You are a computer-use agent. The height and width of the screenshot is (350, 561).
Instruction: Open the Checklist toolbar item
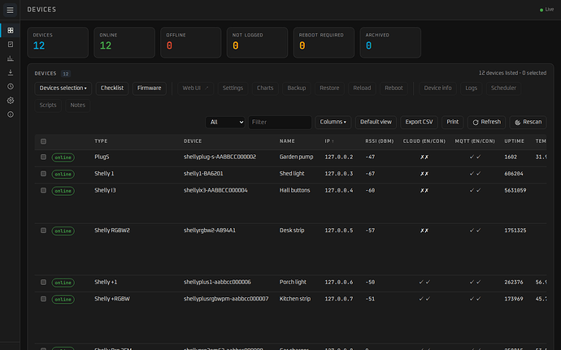click(x=112, y=89)
